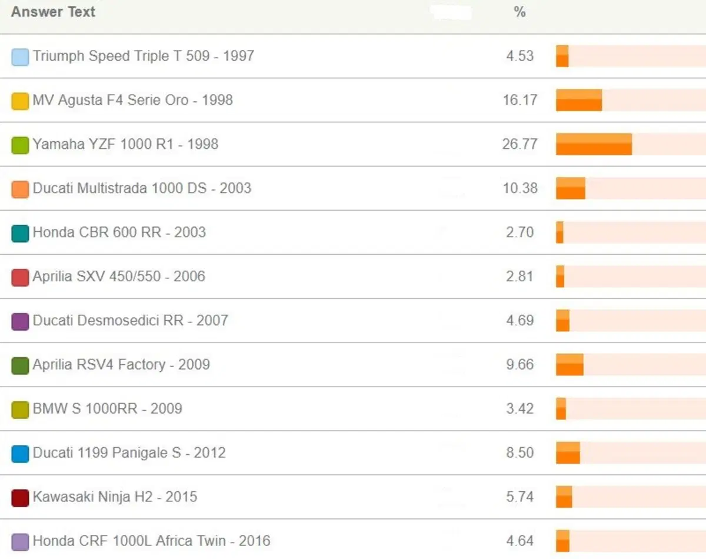The width and height of the screenshot is (706, 559).
Task: Click the 16.17 percentage value
Action: click(x=520, y=101)
